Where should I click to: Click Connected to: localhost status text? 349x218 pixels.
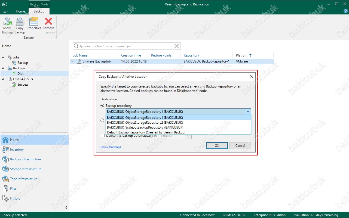tap(197, 215)
